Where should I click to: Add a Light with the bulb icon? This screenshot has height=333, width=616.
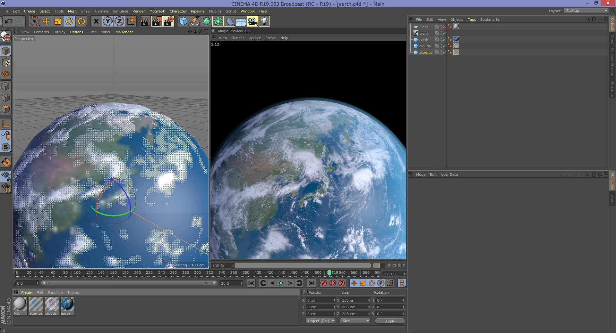pos(264,21)
